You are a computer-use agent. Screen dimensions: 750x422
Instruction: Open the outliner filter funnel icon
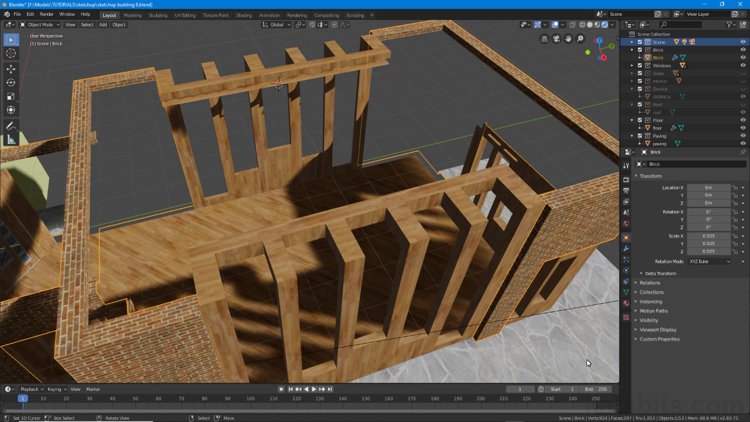(x=730, y=25)
